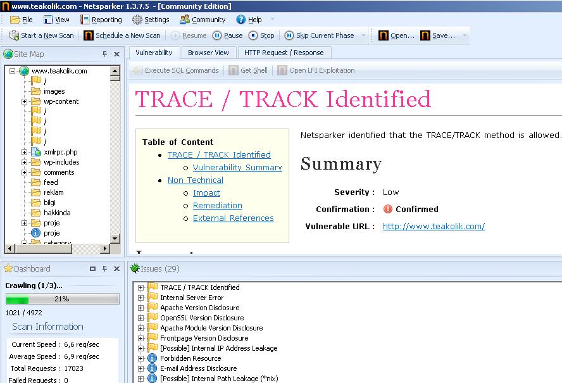Screen dimensions: 562x383
Task: Select xmlrpc.php in site map
Action: [x=60, y=152]
